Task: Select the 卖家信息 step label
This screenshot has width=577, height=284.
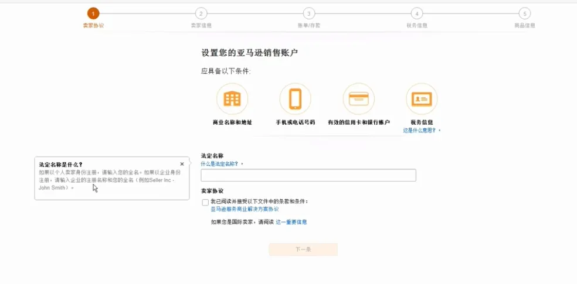Action: pos(201,26)
